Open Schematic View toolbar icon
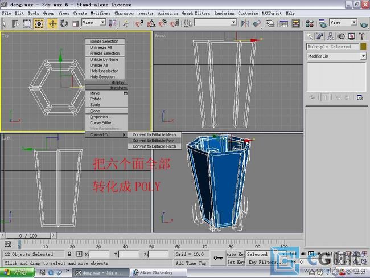 tap(295, 23)
